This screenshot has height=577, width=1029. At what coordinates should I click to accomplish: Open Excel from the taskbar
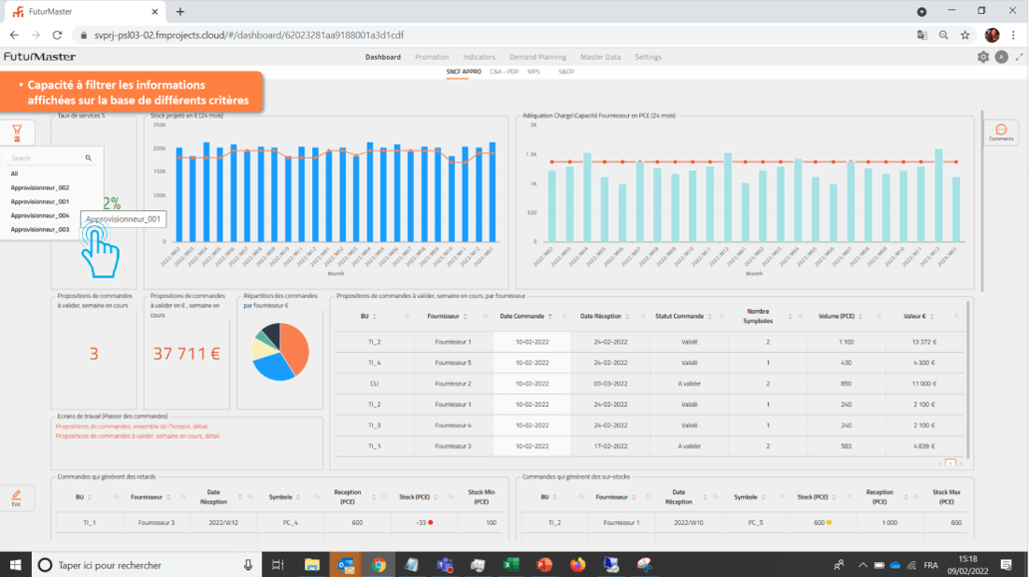coord(512,564)
